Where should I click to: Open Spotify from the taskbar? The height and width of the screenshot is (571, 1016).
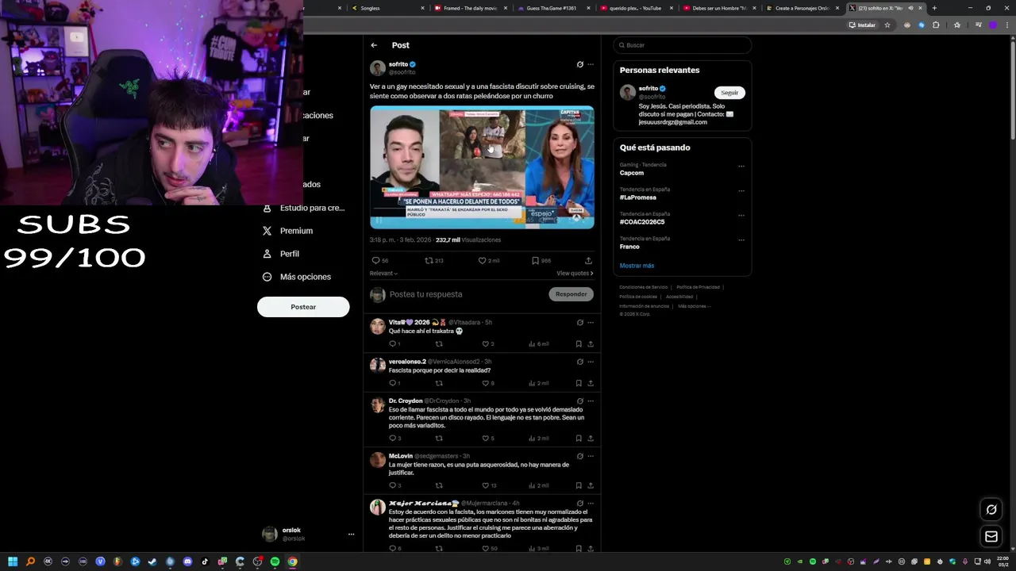click(275, 561)
